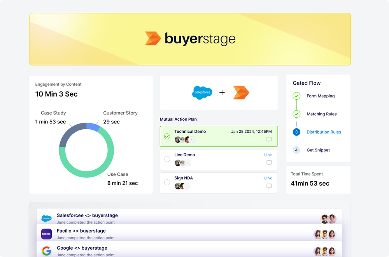The image size is (389, 257).
Task: Uncheck the completed Technical Demo checkbox
Action: click(167, 136)
